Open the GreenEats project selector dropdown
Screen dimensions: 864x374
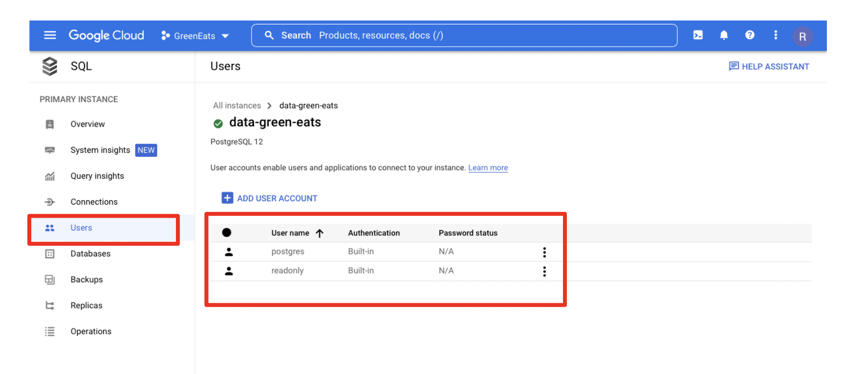click(x=195, y=36)
